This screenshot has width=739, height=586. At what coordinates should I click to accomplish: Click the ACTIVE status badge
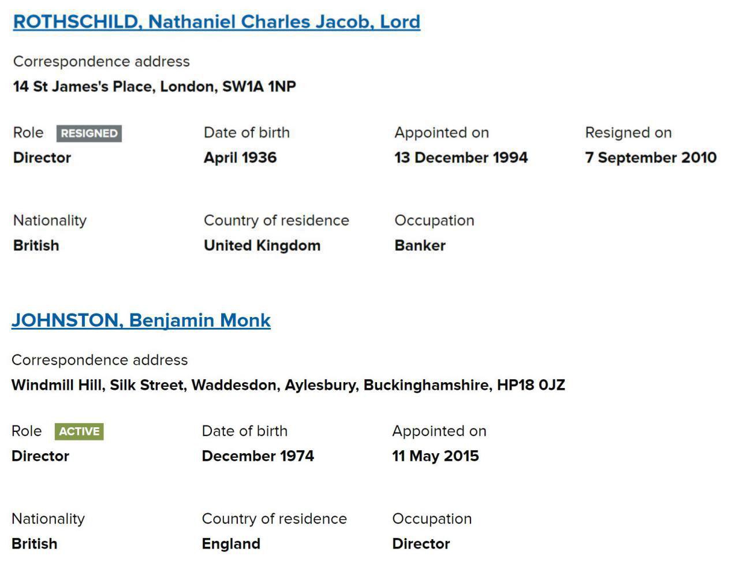[x=79, y=431]
